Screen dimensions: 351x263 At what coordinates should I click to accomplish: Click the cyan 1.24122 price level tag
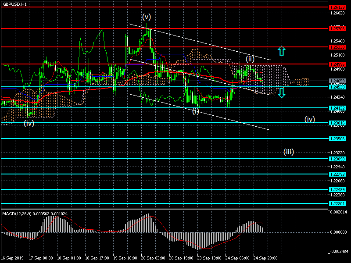pos(337,108)
